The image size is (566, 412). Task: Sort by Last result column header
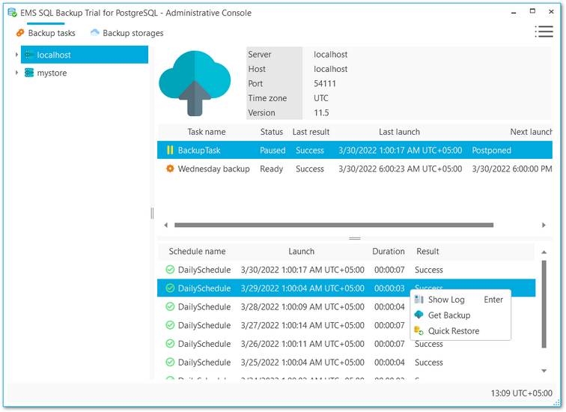pyautogui.click(x=311, y=132)
